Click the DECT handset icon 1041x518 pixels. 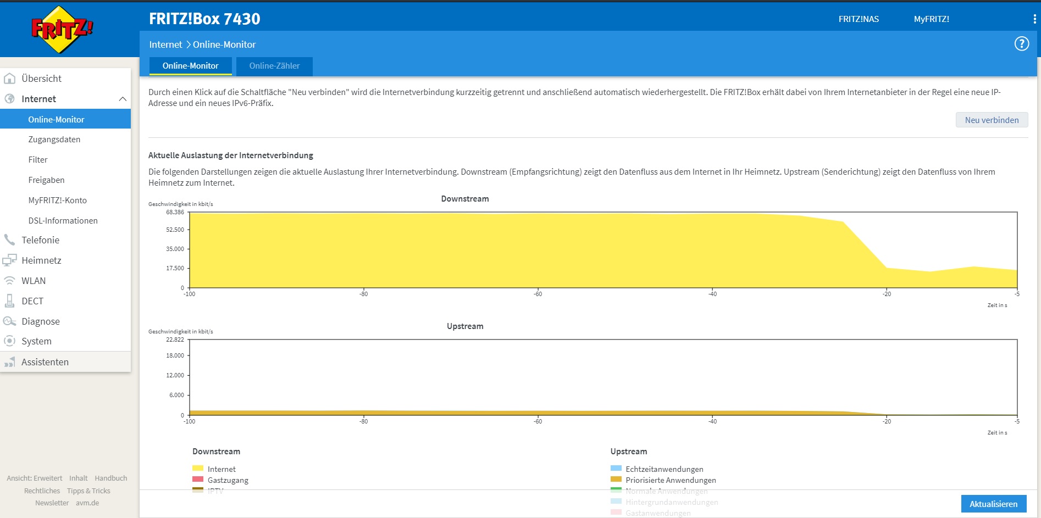tap(9, 301)
